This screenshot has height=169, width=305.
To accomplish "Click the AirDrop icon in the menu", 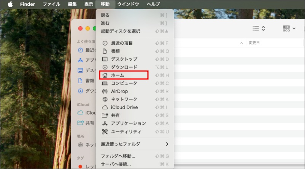I will coord(105,91).
